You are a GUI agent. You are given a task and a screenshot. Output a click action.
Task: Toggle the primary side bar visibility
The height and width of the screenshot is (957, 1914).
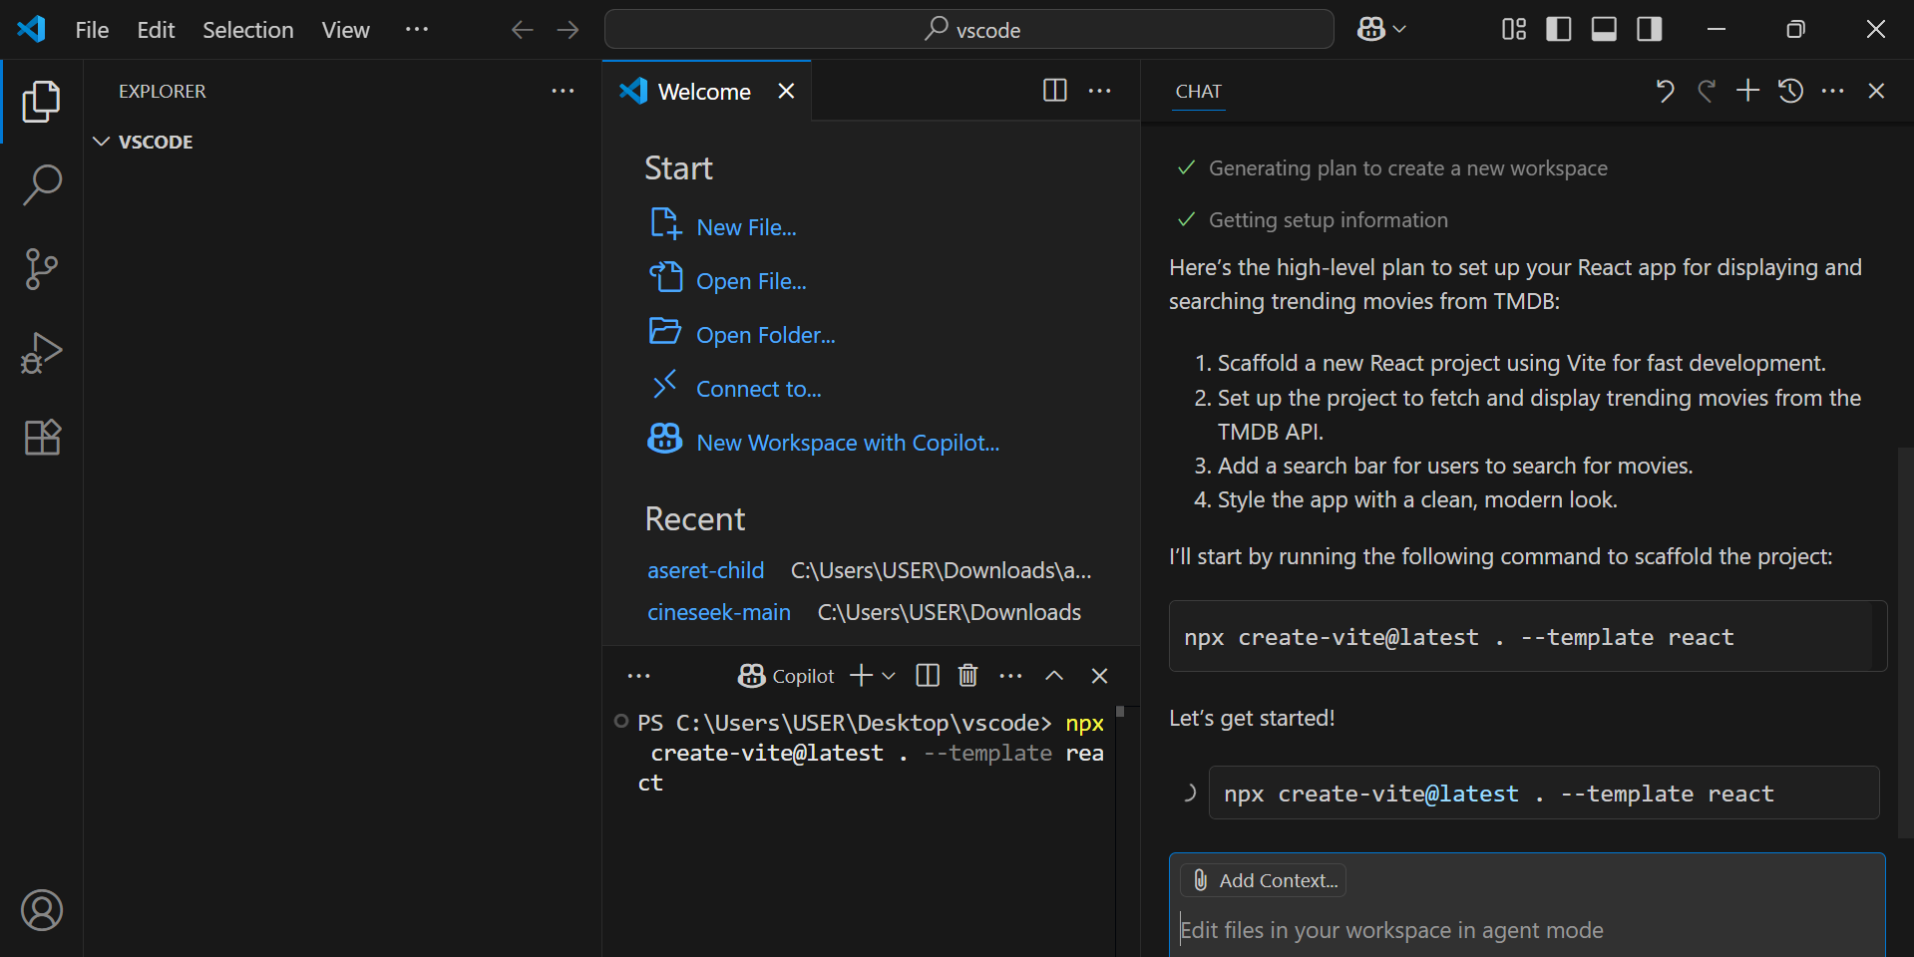click(1558, 30)
